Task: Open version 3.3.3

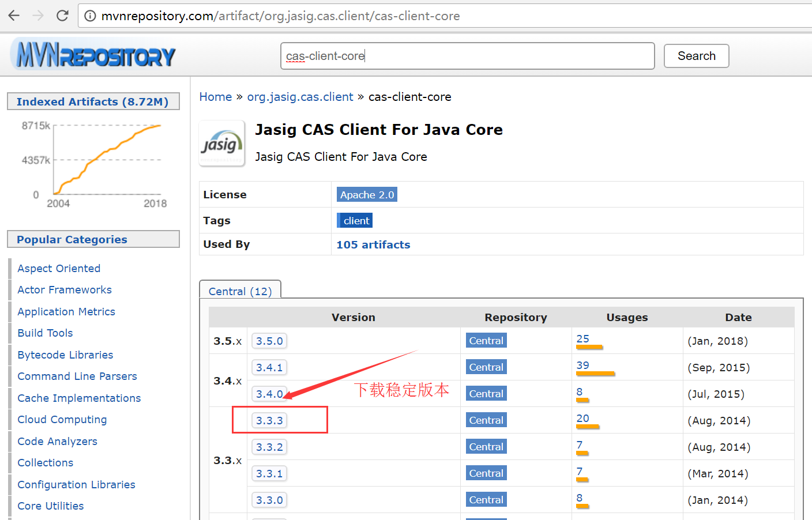Action: tap(269, 420)
